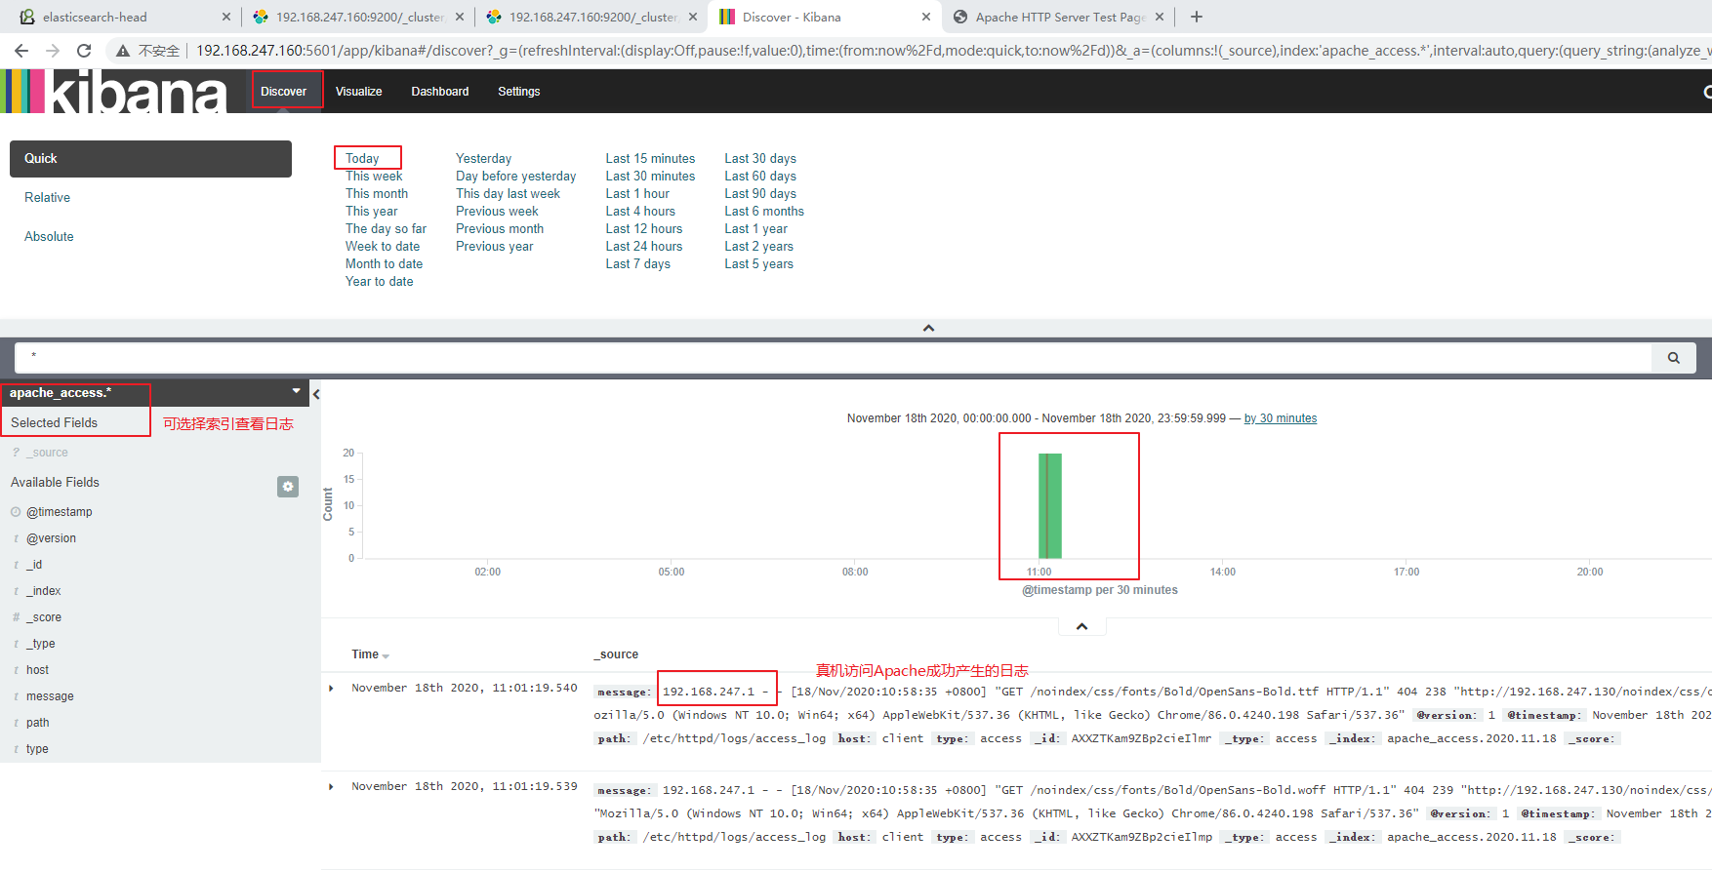Choose Last 24 hours time range
Viewport: 1712px width, 871px height.
(x=644, y=247)
